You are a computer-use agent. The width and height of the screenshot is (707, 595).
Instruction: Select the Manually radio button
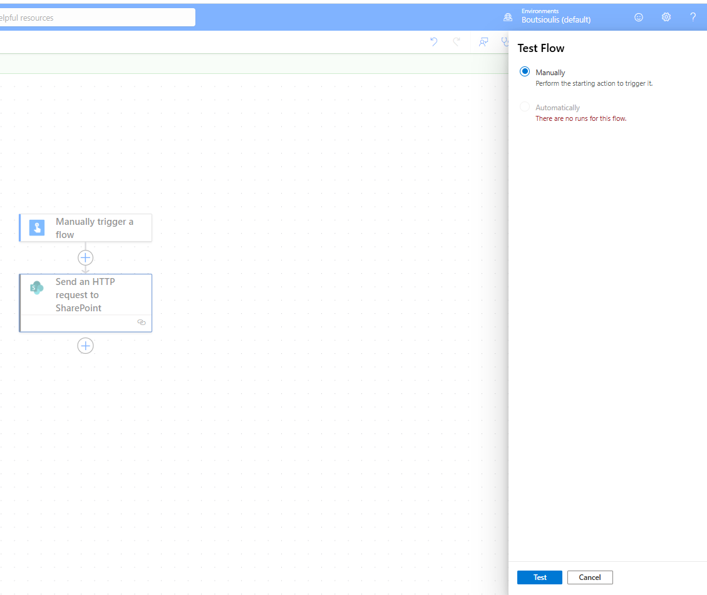[525, 72]
